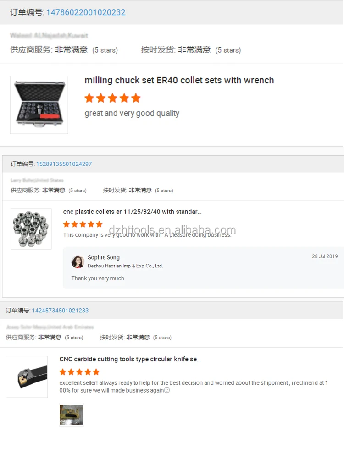Click the star rating under CNC carbide tools
Viewport: 344px width, 458px height.
pos(79,372)
